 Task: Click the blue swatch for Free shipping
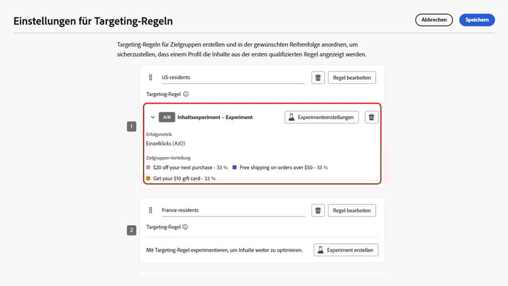[x=235, y=166]
